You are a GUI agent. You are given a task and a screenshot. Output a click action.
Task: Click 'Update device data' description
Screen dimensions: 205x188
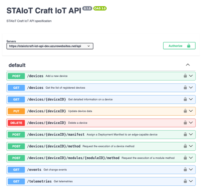click(80, 111)
